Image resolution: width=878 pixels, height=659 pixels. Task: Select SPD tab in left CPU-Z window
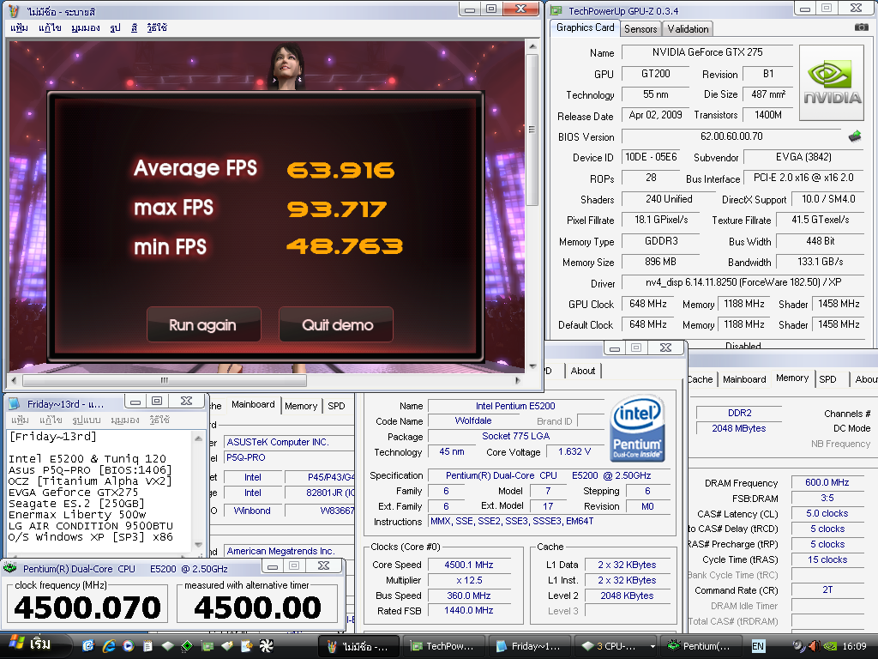336,406
